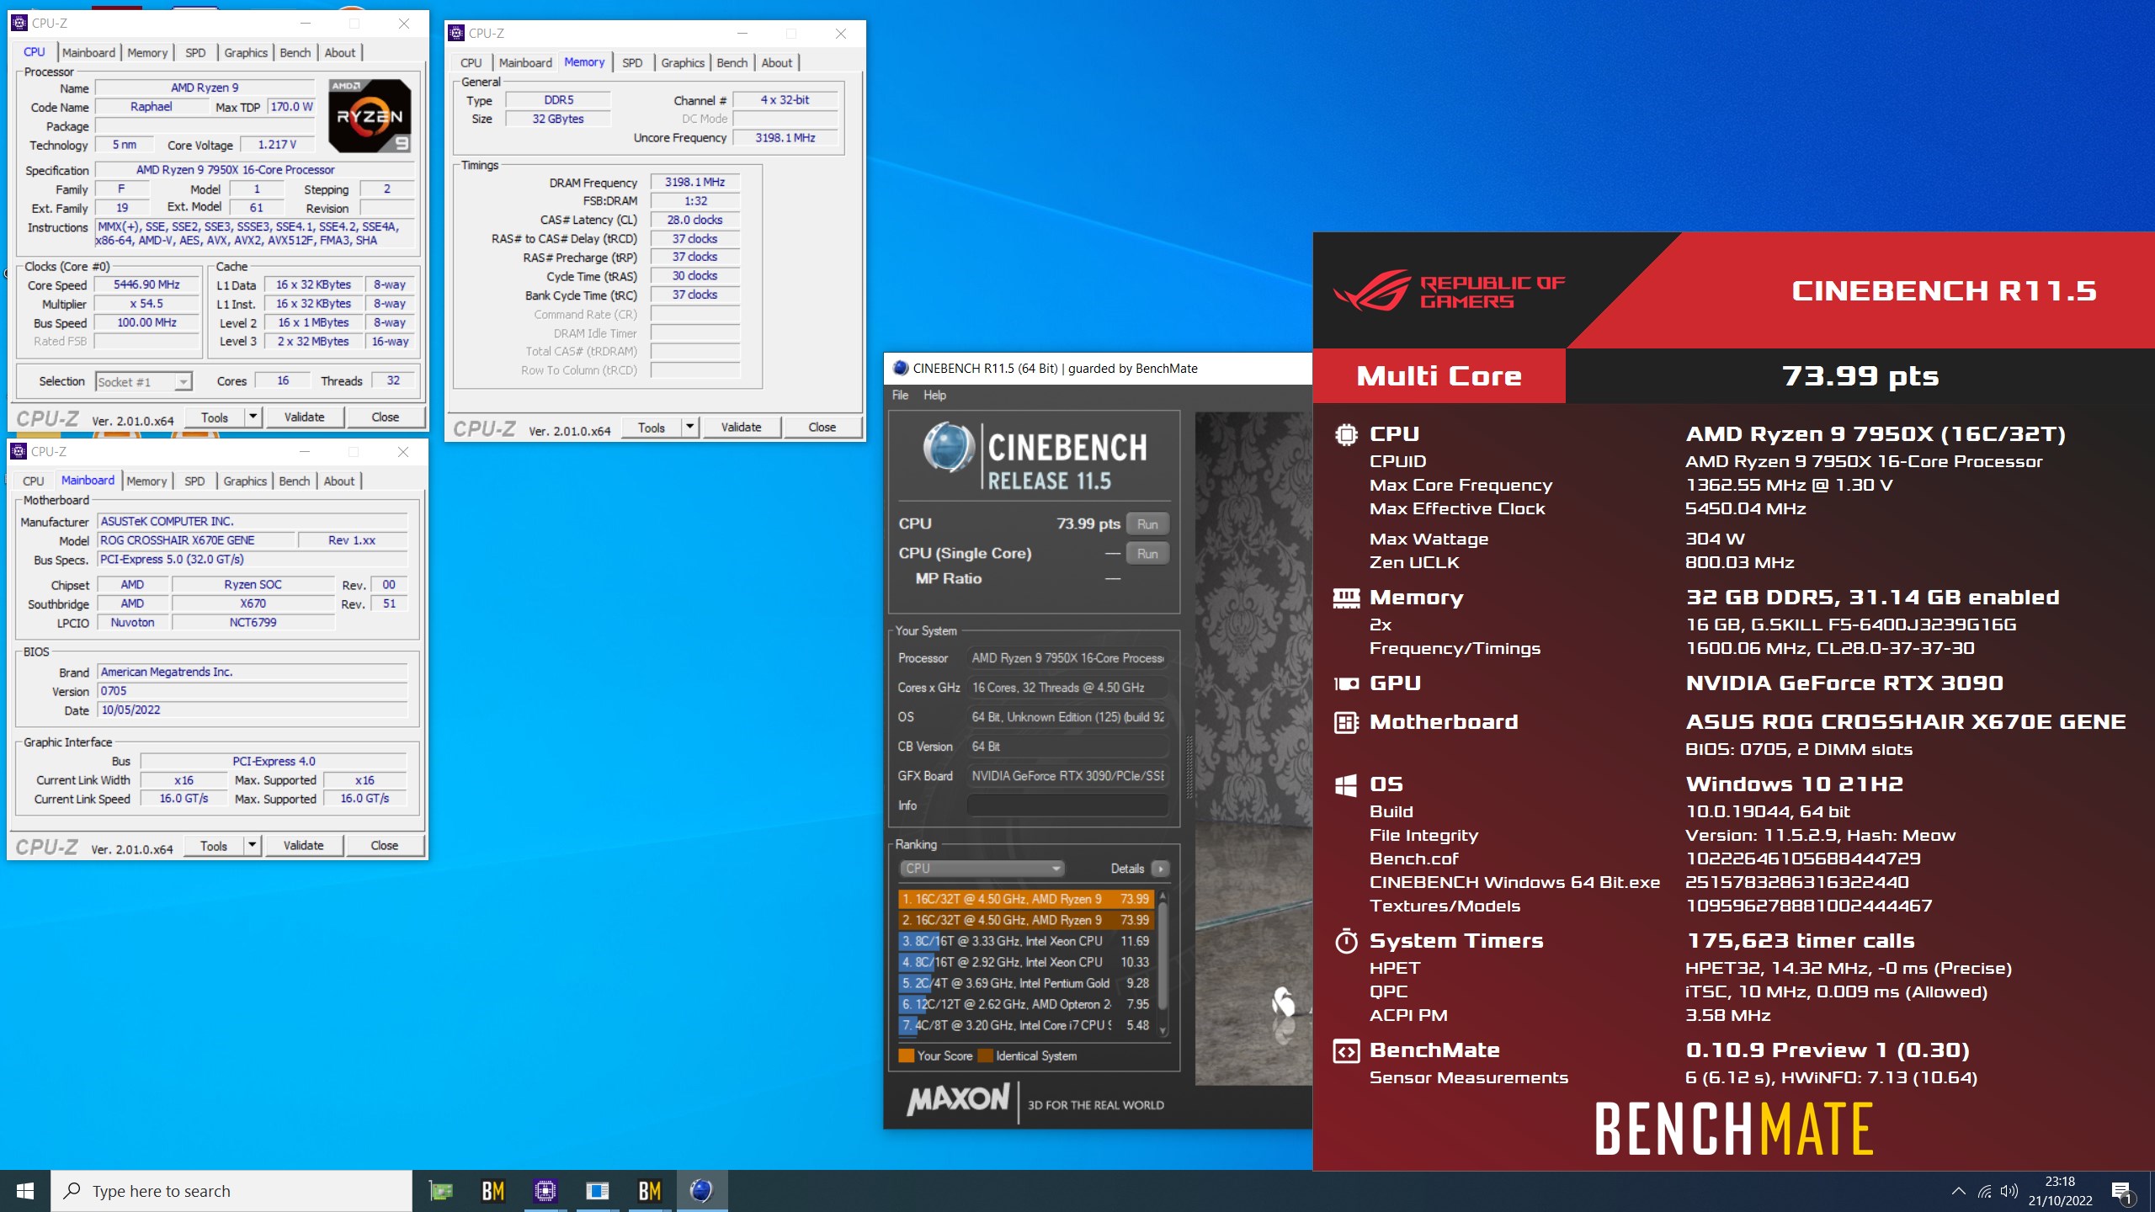Click the Cinebench panel splitter handle
Image resolution: width=2155 pixels, height=1212 pixels.
click(1189, 766)
